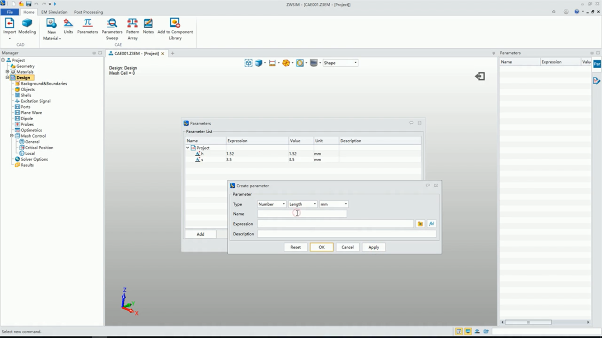Viewport: 602px width, 338px height.
Task: Open the File menu
Action: click(x=10, y=12)
